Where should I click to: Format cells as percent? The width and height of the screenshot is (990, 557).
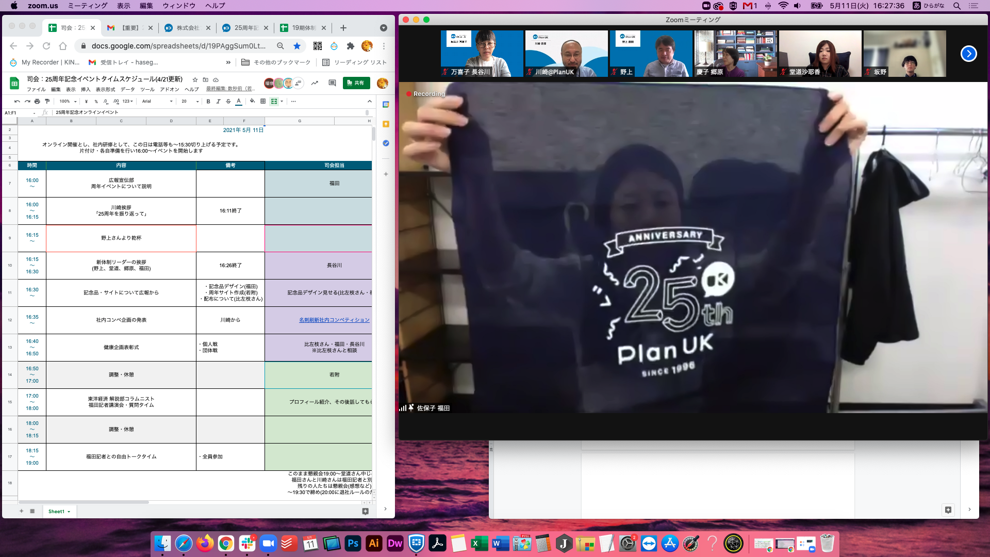pos(96,101)
